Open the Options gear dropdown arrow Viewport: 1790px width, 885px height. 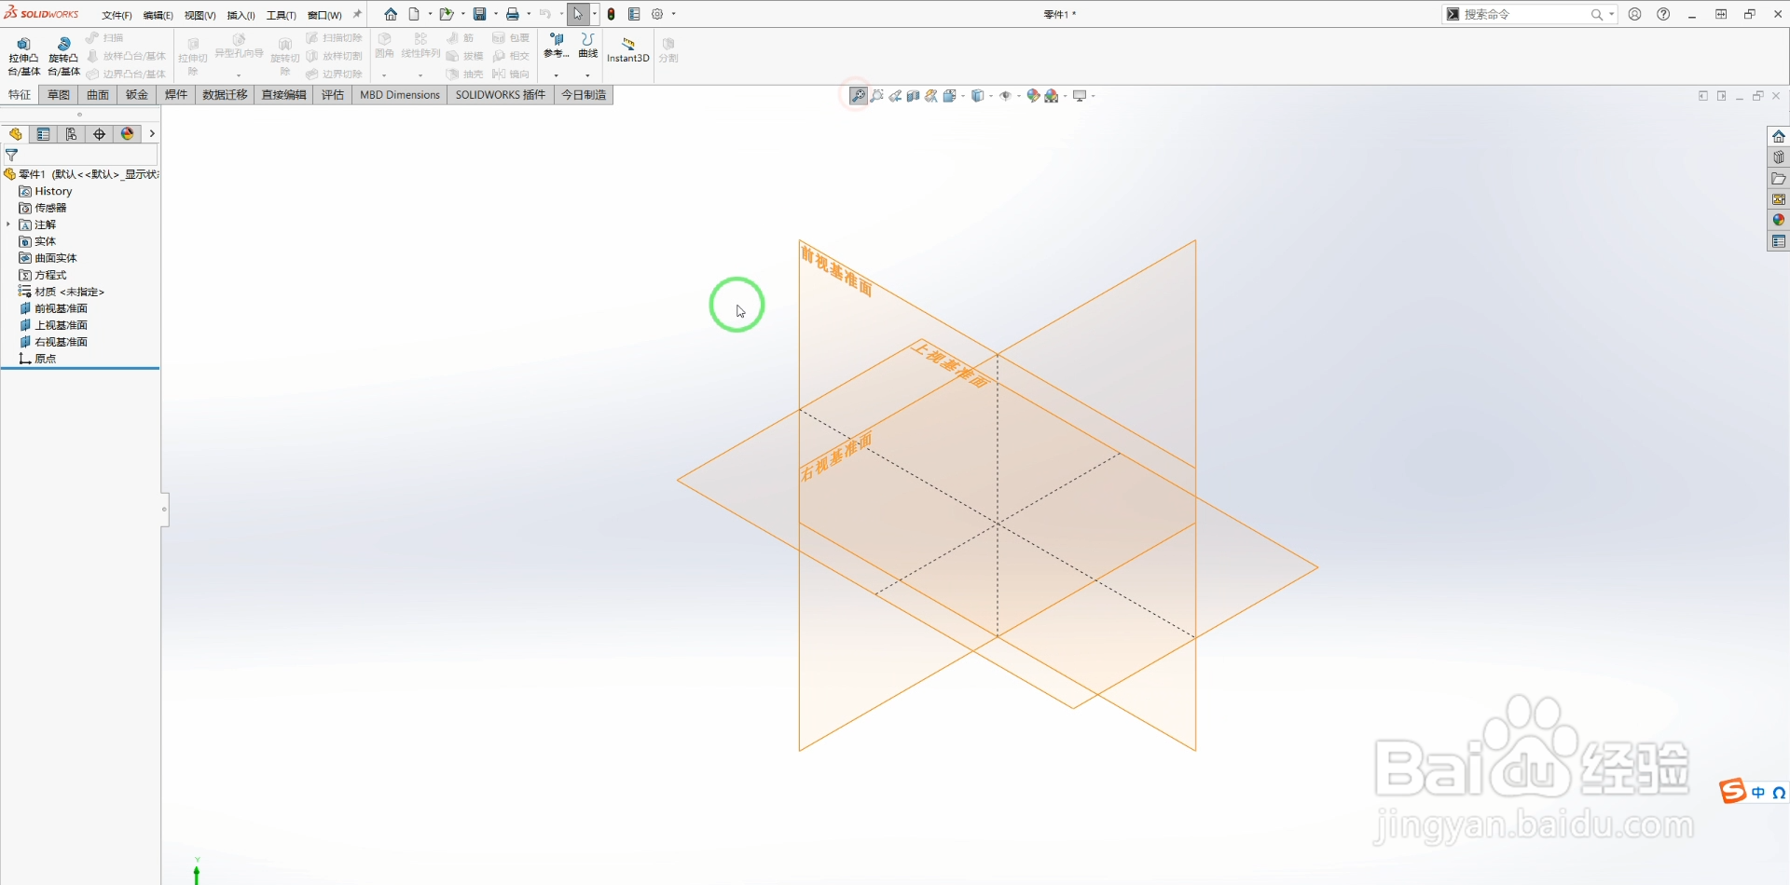pyautogui.click(x=673, y=14)
